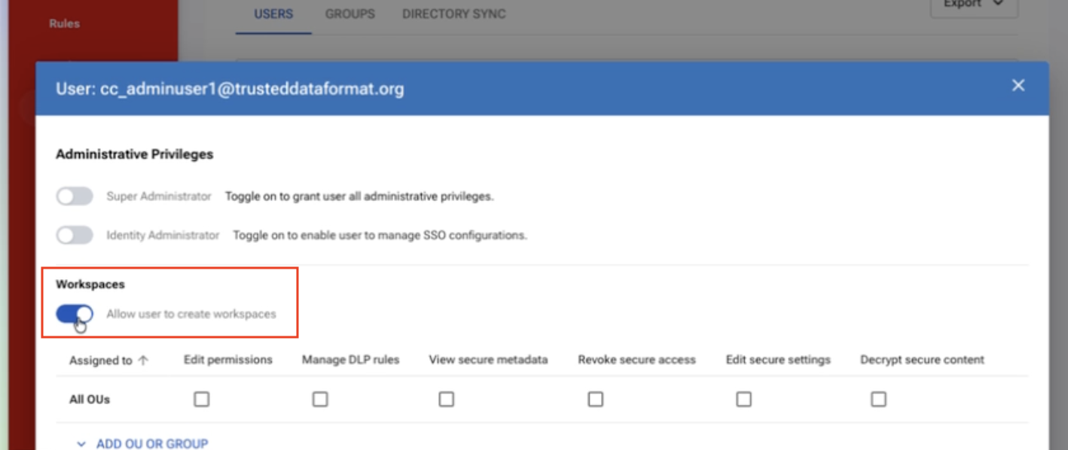The image size is (1068, 450).
Task: Tick Decrypt secure content checkbox
Action: (x=878, y=399)
